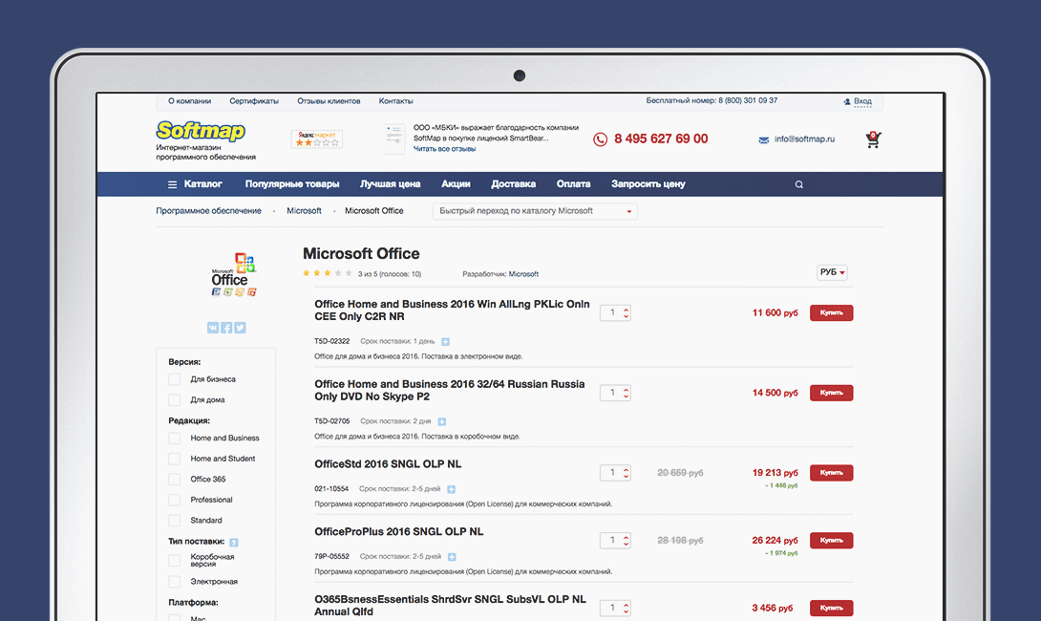The width and height of the screenshot is (1041, 621).
Task: Tick the Professional checkbox
Action: (174, 500)
